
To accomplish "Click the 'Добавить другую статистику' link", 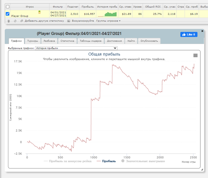I will (x=44, y=21).
